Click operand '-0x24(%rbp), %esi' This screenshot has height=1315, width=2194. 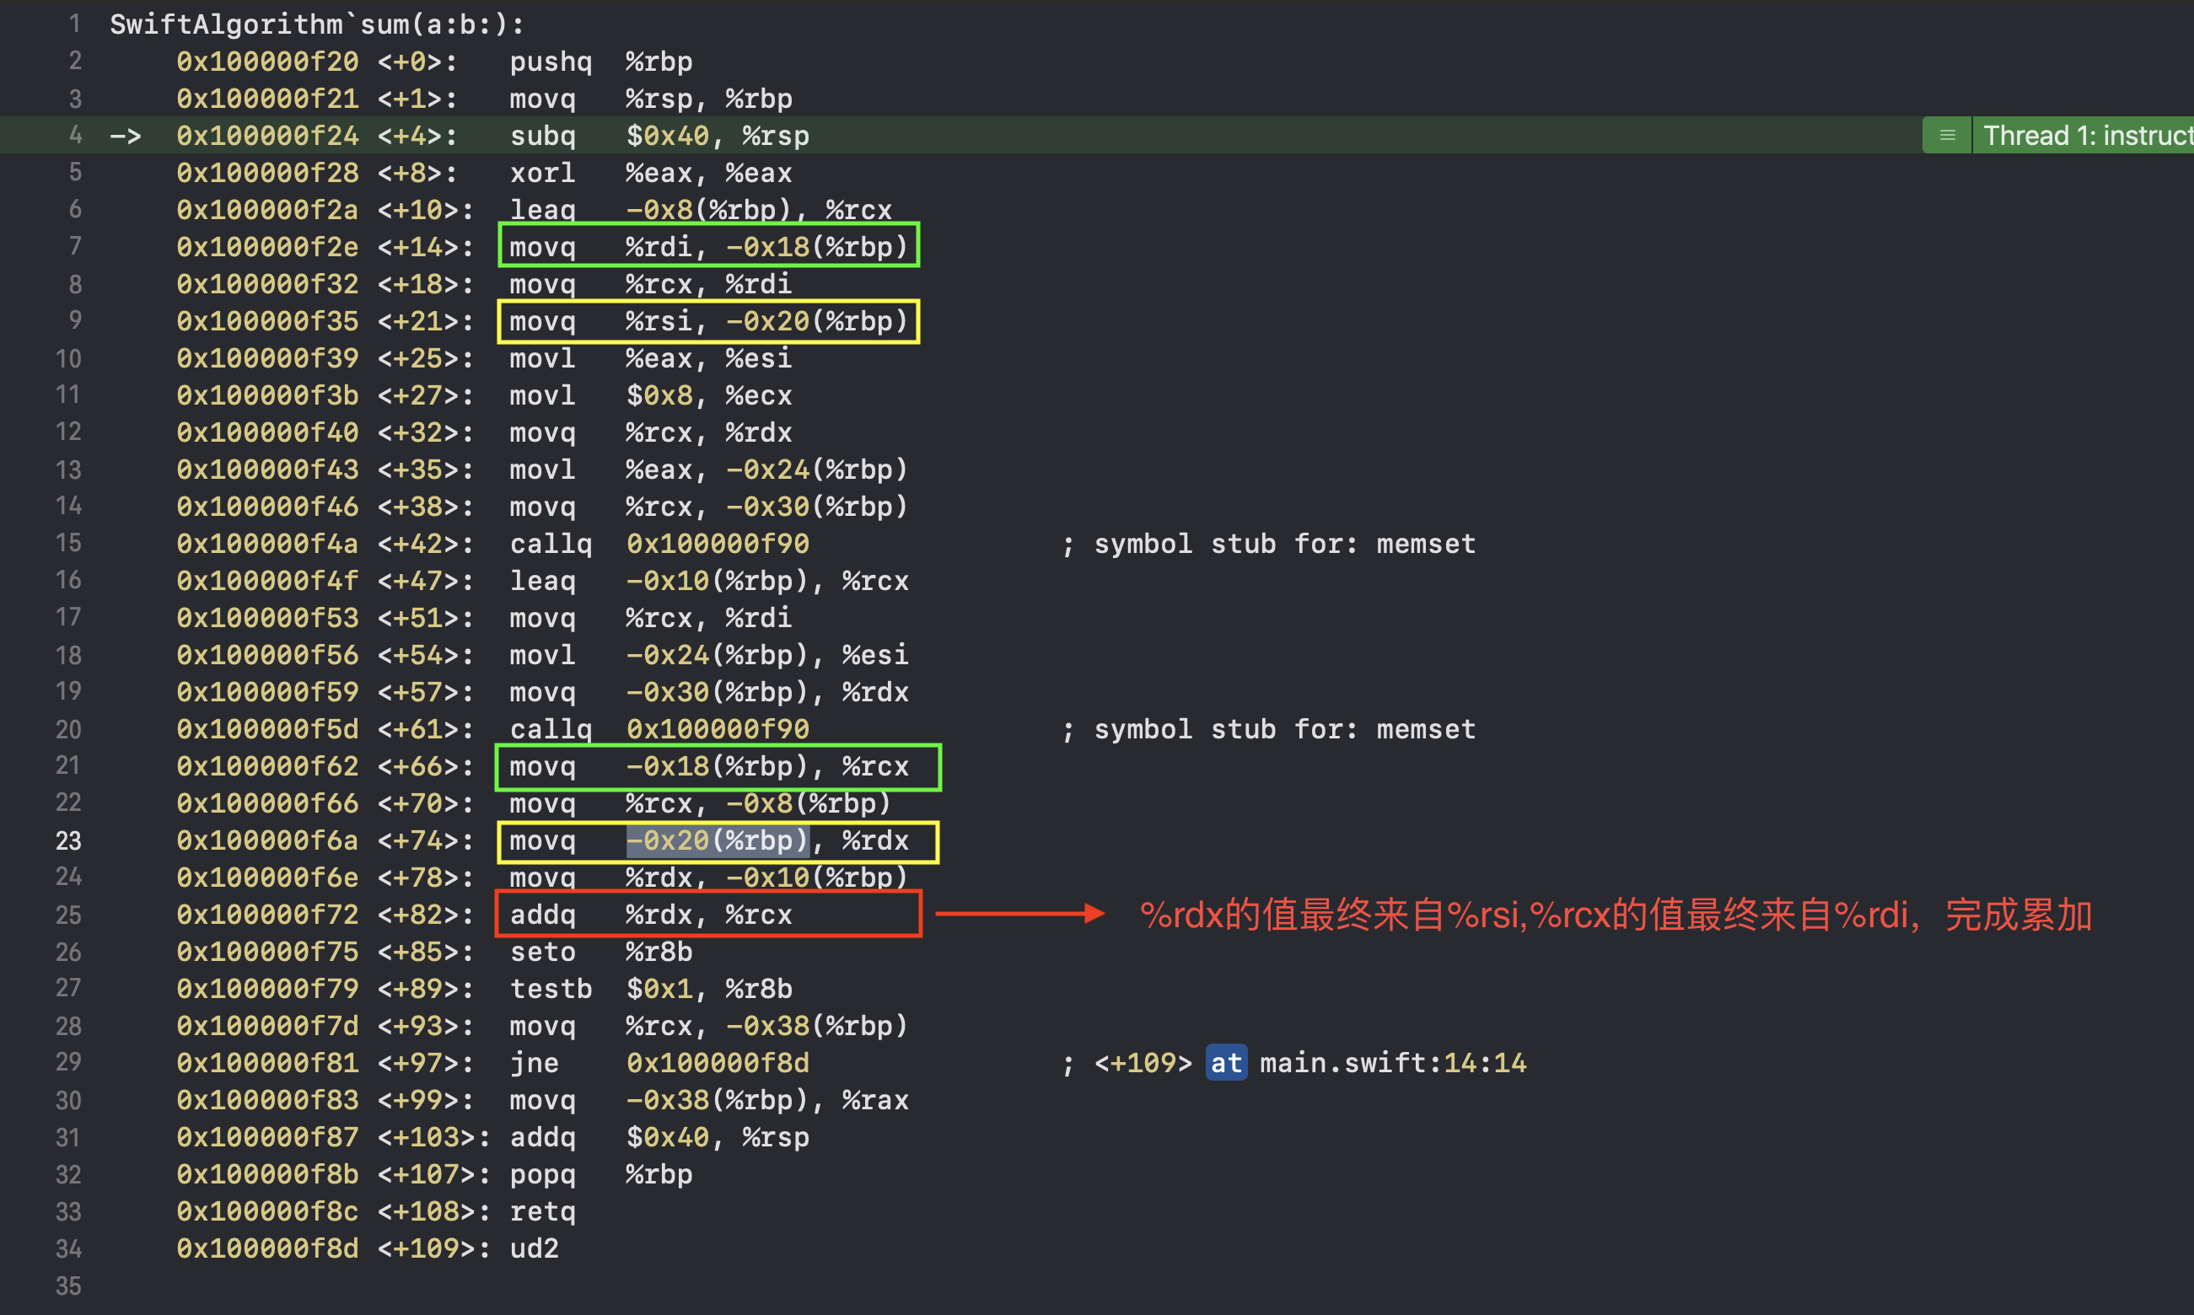[x=767, y=655]
